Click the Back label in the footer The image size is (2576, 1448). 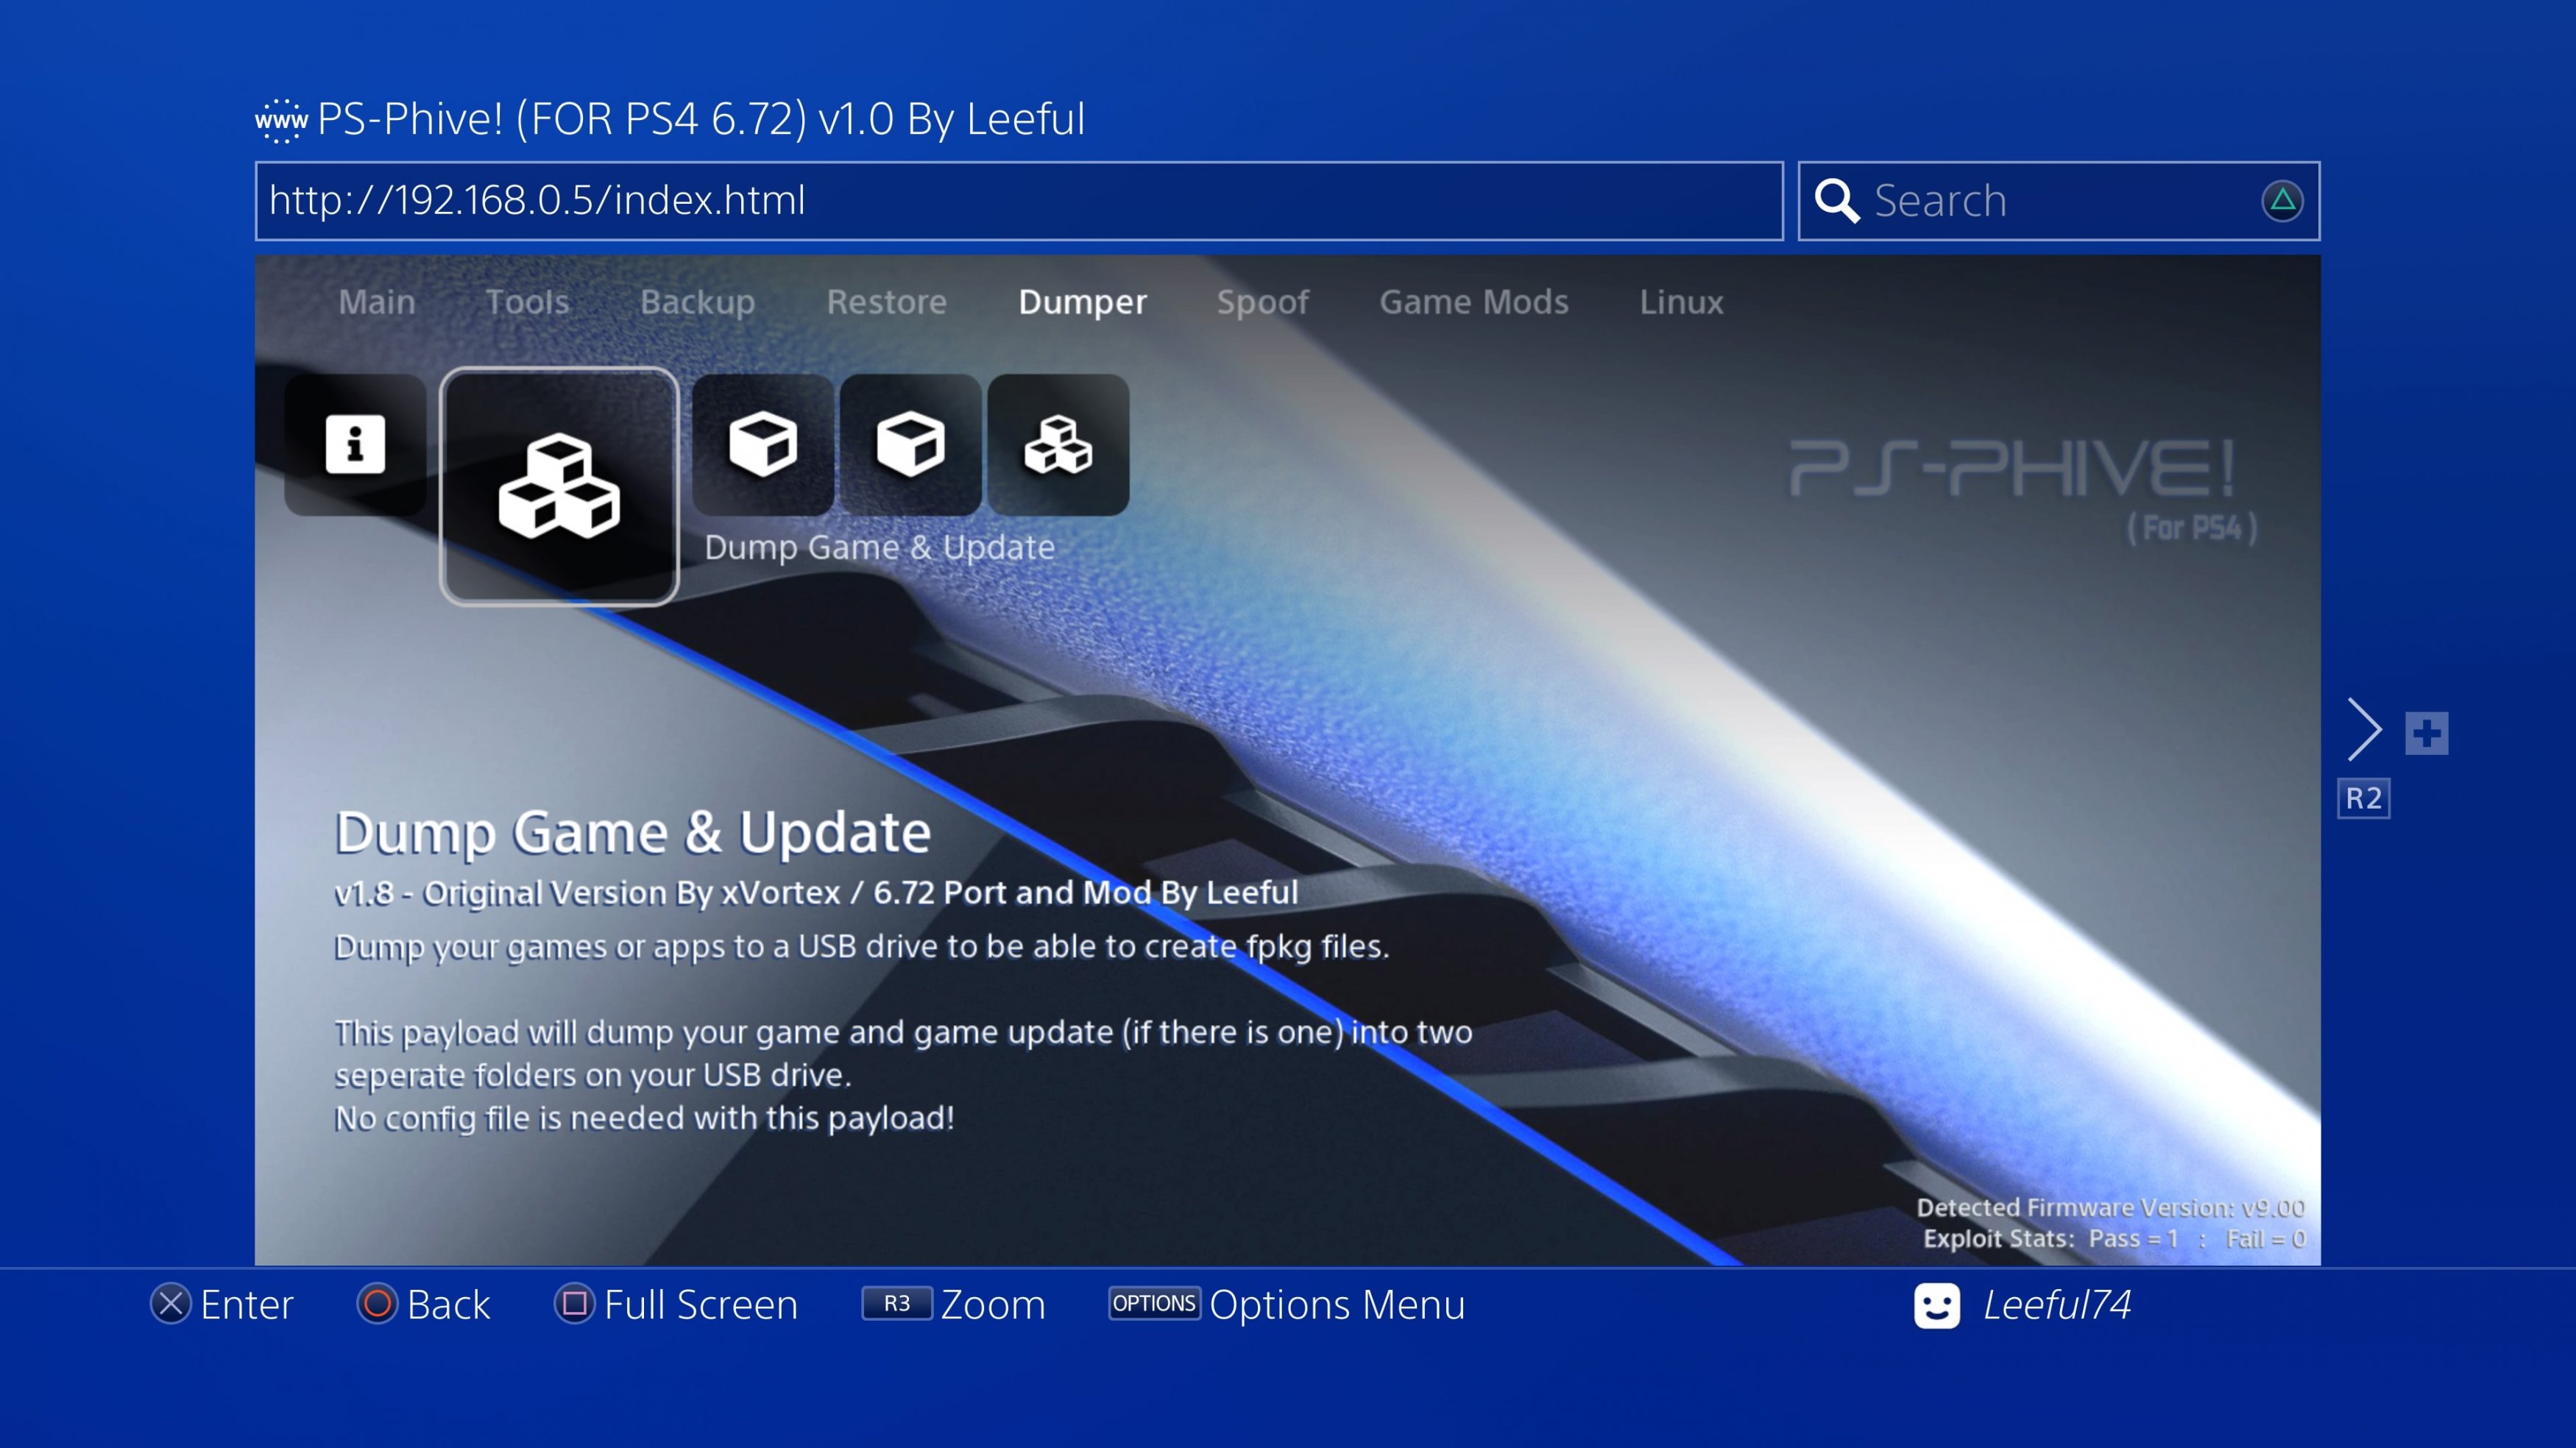pyautogui.click(x=449, y=1305)
